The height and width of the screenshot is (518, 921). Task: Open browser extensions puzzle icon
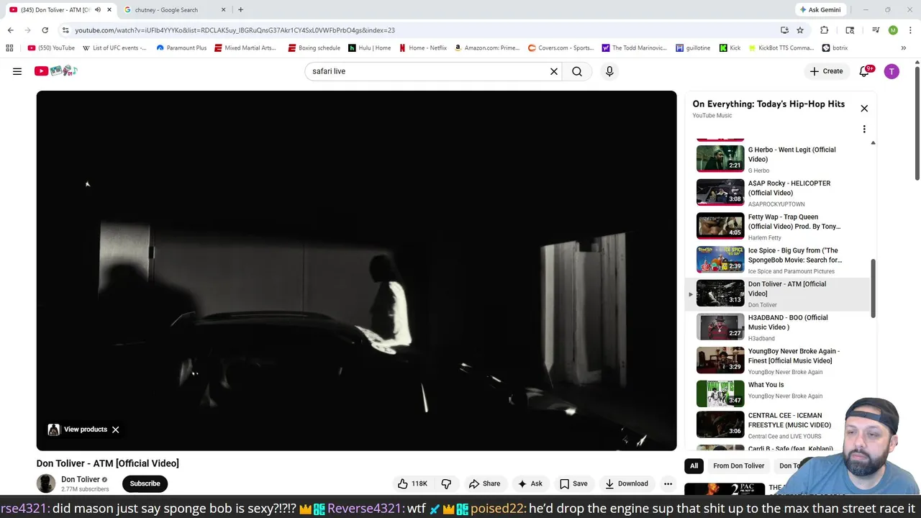(x=825, y=30)
